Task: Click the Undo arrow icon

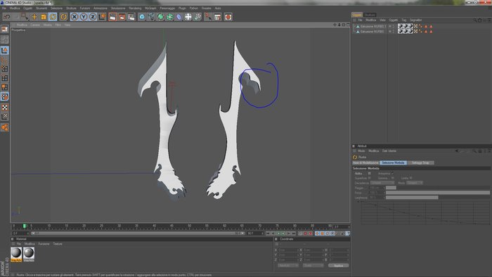Action: point(7,17)
